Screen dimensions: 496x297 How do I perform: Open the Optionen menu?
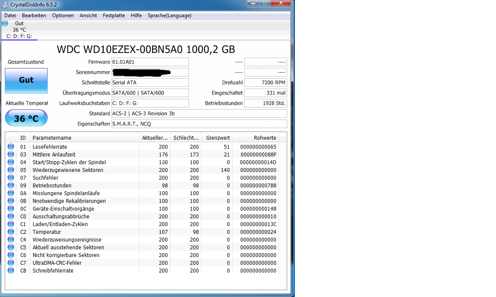[62, 15]
